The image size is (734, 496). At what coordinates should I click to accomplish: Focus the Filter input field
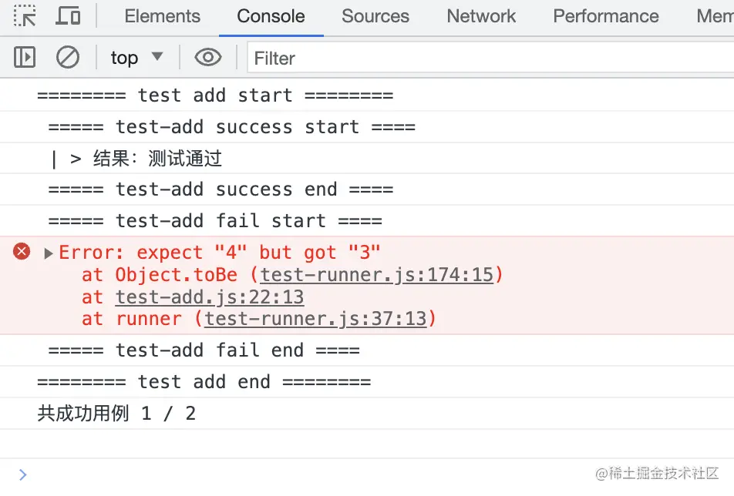coord(490,58)
